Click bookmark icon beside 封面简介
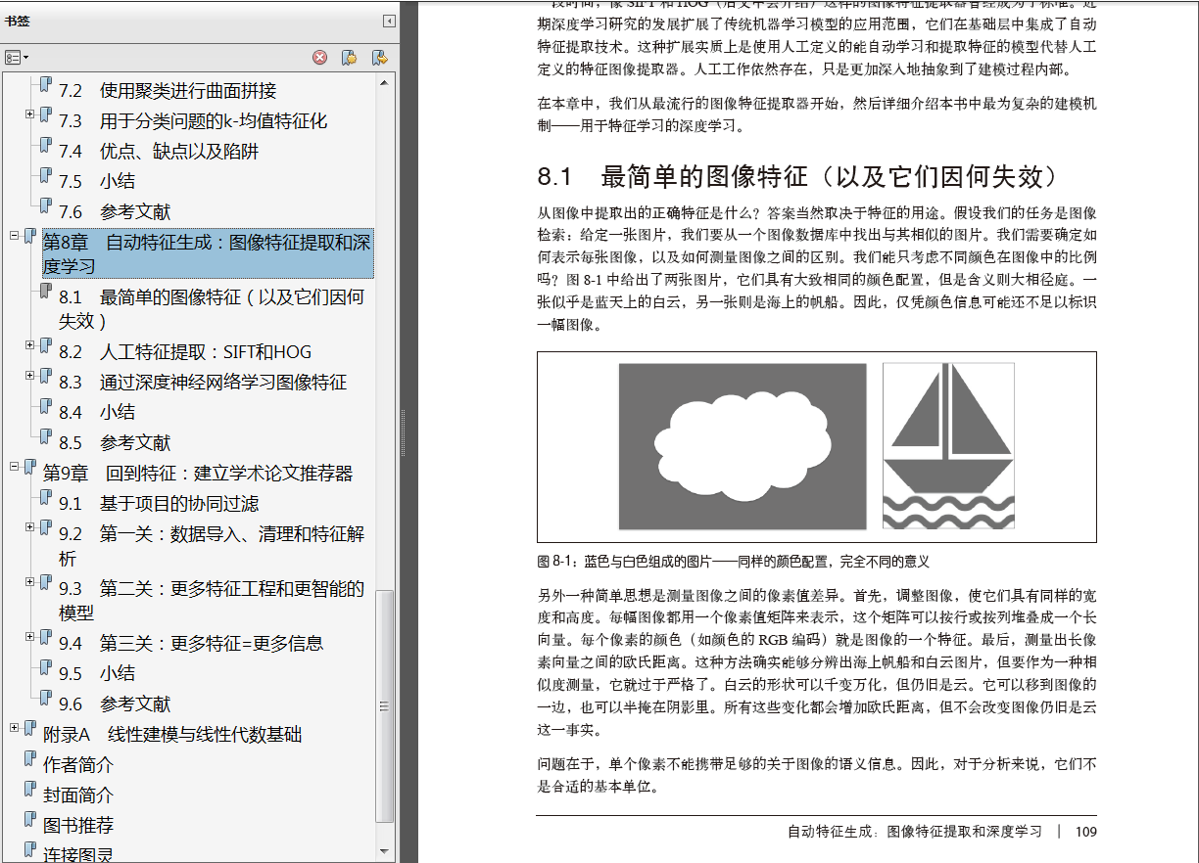The height and width of the screenshot is (863, 1199). point(29,790)
